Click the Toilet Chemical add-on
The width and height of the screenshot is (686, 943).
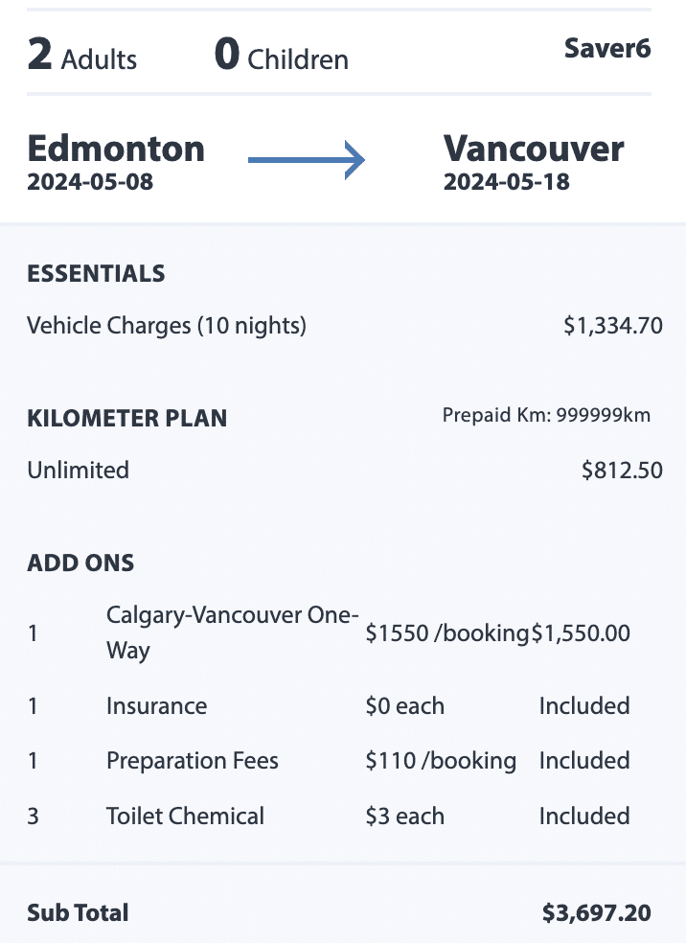(185, 816)
